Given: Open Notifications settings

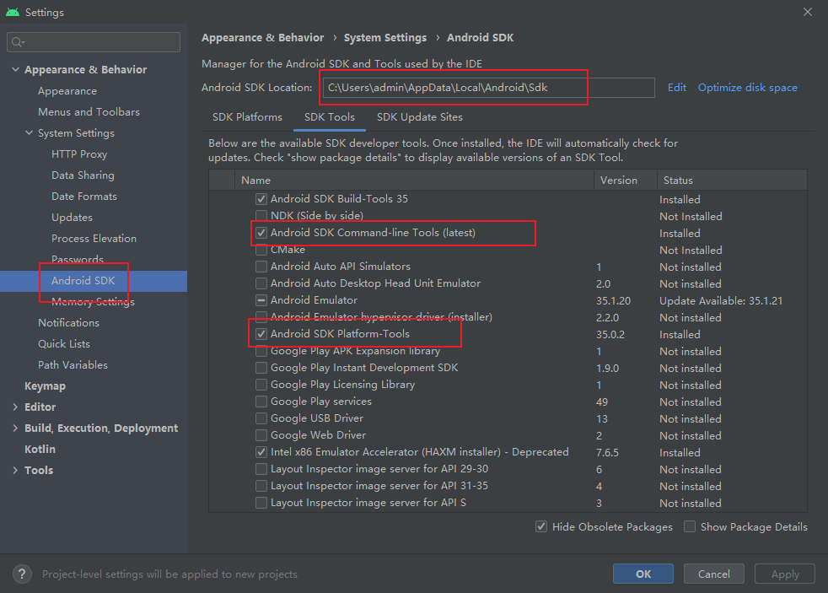Looking at the screenshot, I should [68, 322].
